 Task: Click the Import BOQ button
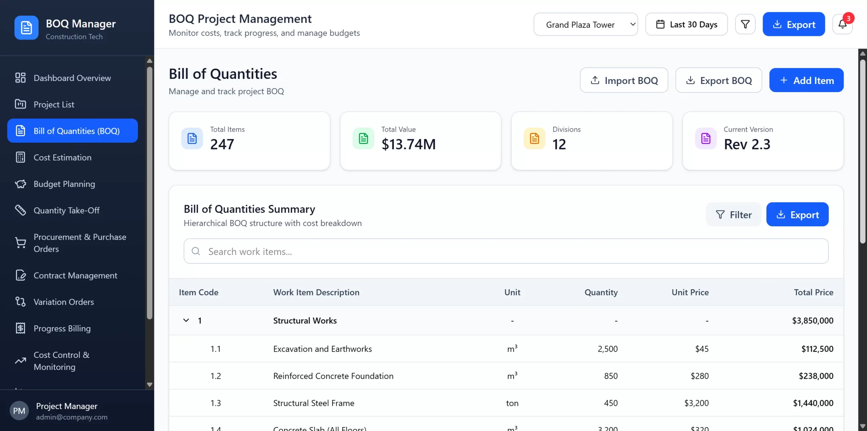624,80
